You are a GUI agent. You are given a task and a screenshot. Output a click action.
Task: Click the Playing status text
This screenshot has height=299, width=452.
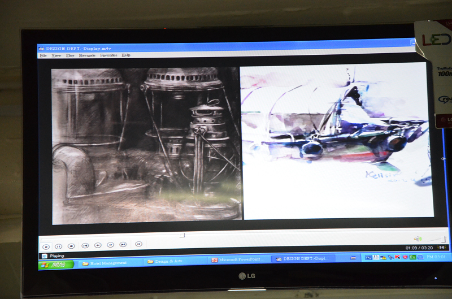[x=57, y=255]
